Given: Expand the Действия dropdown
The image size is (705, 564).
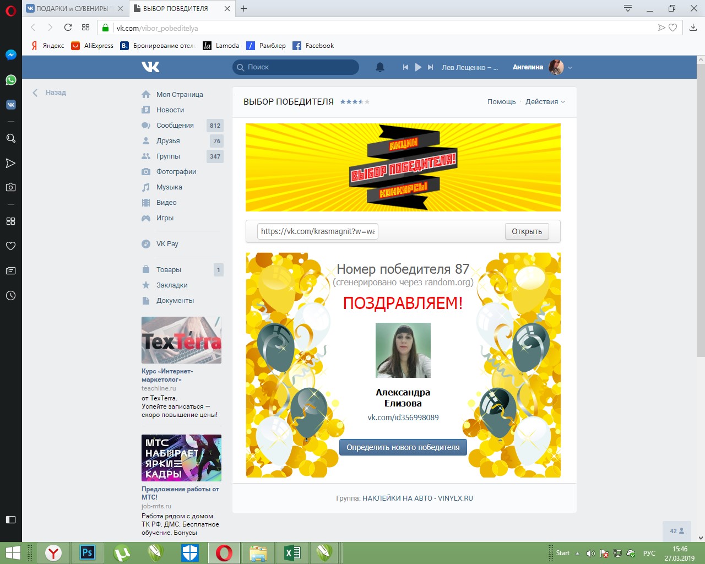Looking at the screenshot, I should click(545, 101).
